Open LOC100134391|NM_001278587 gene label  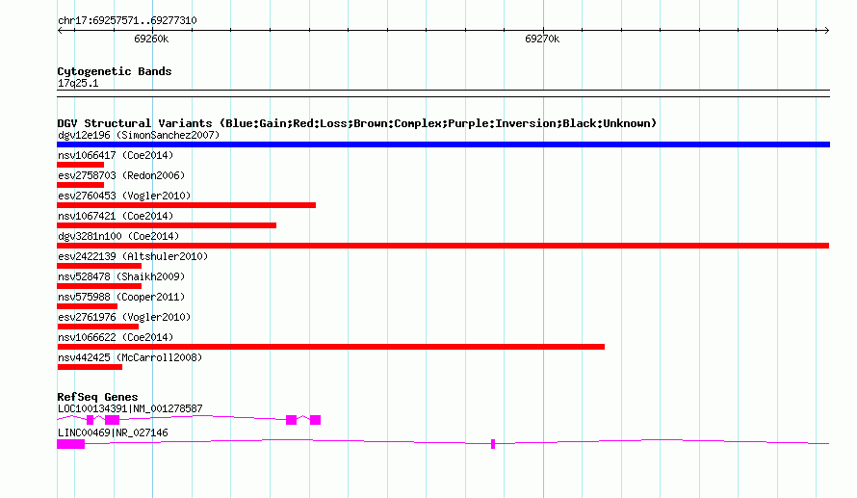click(130, 408)
